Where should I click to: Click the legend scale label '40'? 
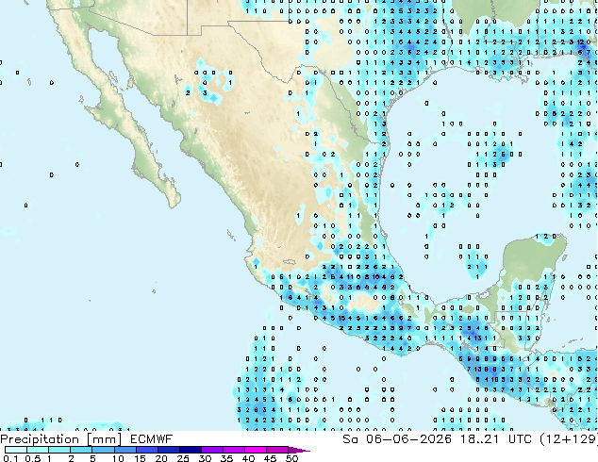point(248,458)
